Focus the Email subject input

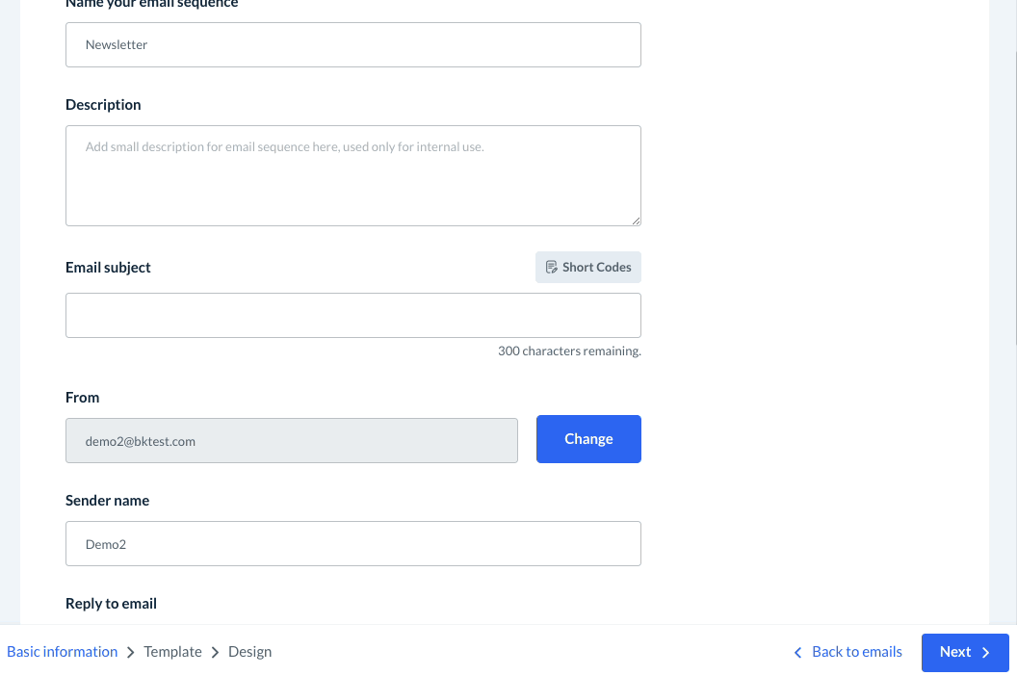pyautogui.click(x=352, y=316)
